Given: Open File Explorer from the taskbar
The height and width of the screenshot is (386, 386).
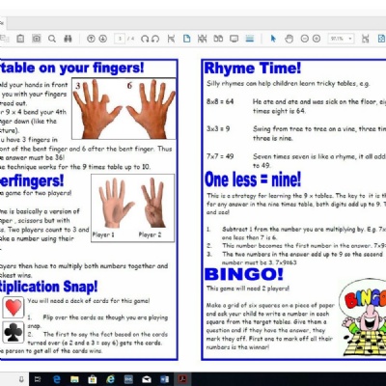Looking at the screenshot, I should point(74,379).
